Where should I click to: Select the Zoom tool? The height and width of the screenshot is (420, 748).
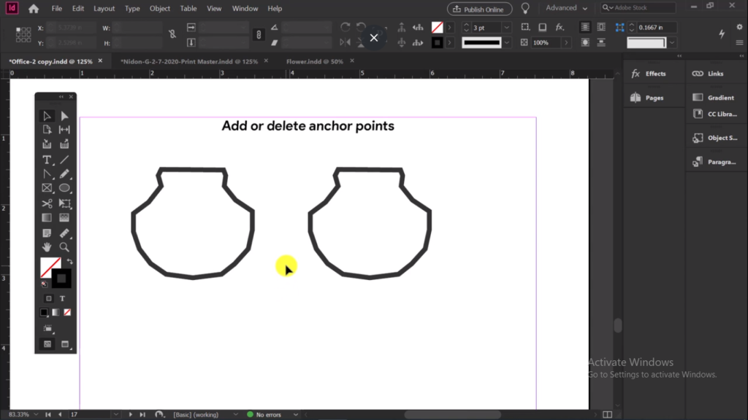click(x=64, y=247)
